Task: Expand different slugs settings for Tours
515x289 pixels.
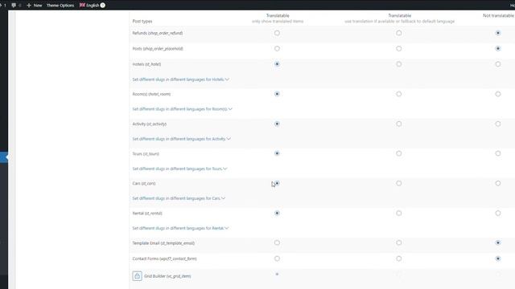Action: tap(179, 169)
